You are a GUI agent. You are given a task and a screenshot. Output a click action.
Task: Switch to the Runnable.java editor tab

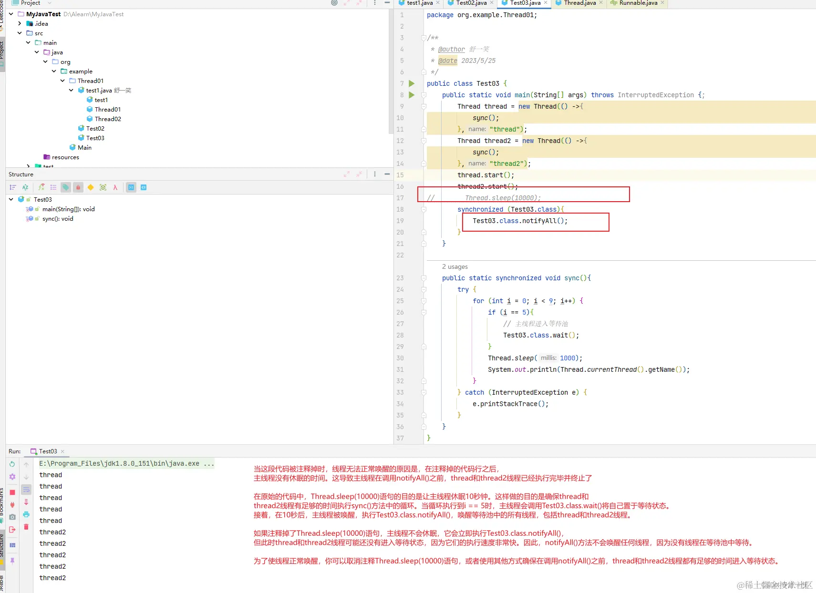[x=638, y=3]
